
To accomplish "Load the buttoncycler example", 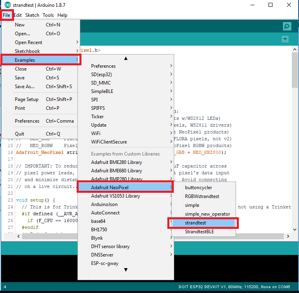I will (x=203, y=188).
